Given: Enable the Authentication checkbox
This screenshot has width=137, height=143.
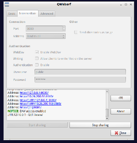Looking at the screenshot, I should 37,65.
